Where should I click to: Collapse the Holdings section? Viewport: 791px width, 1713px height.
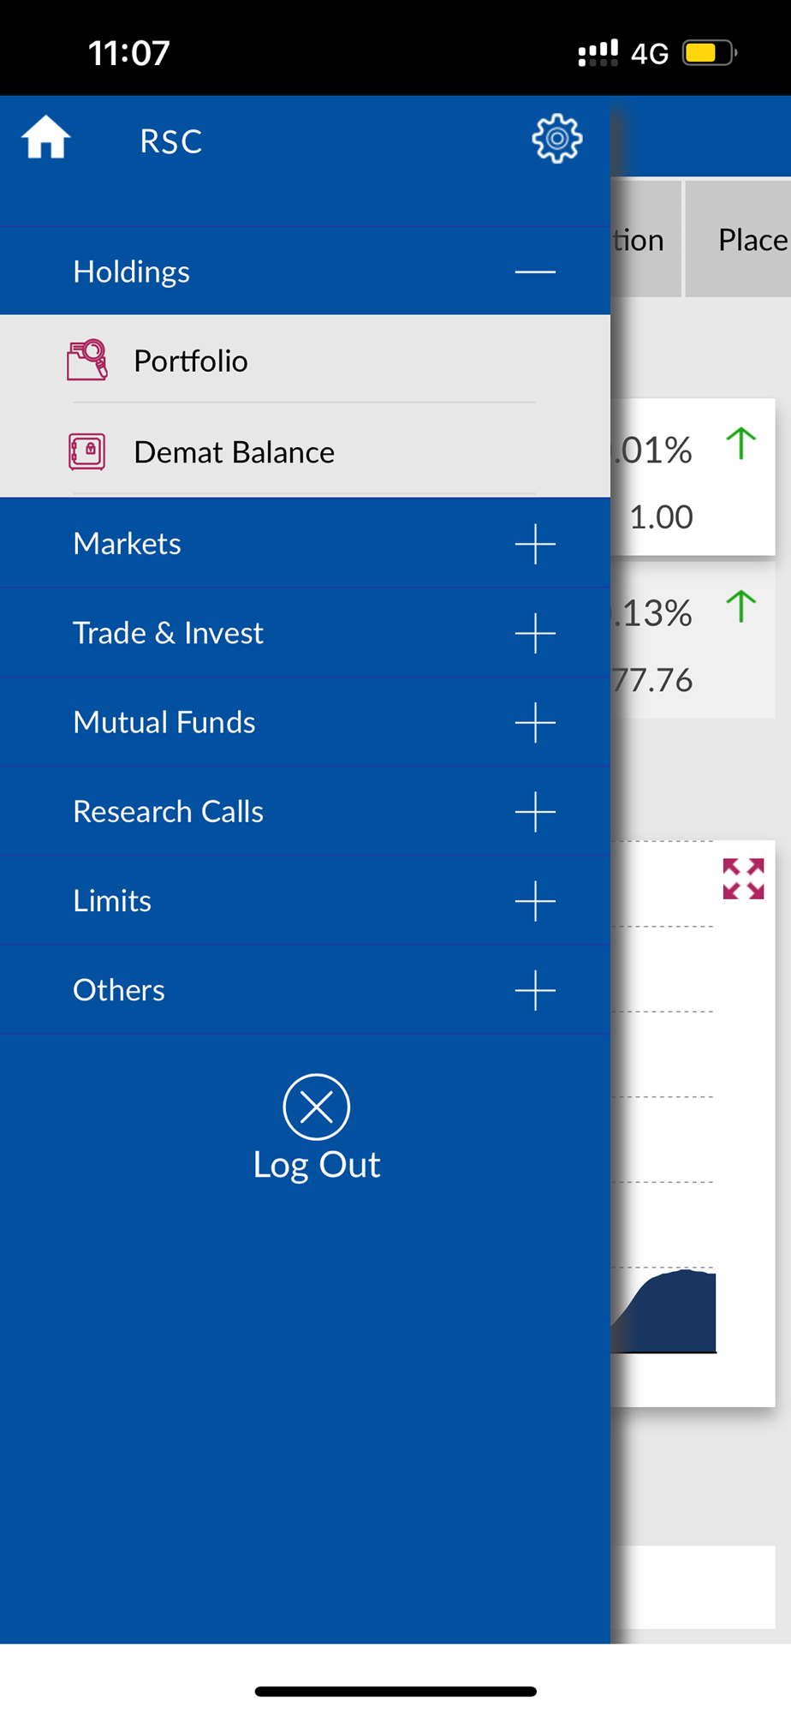click(x=535, y=272)
